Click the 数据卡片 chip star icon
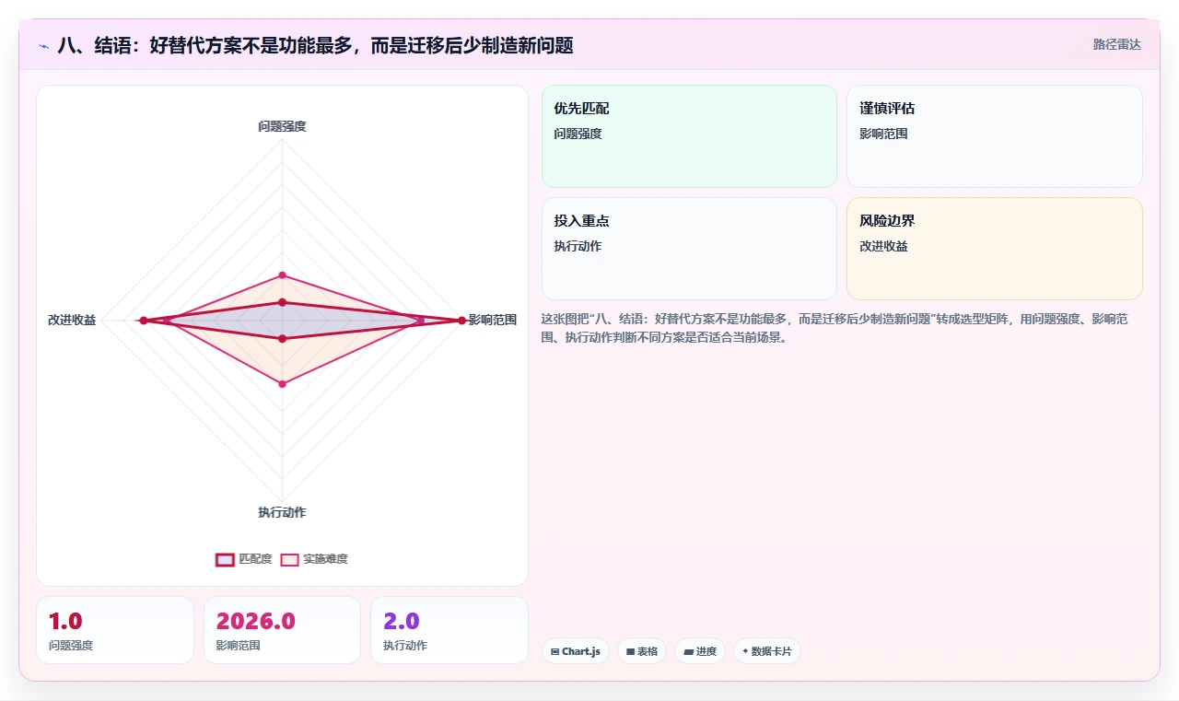This screenshot has height=701, width=1179. click(745, 650)
